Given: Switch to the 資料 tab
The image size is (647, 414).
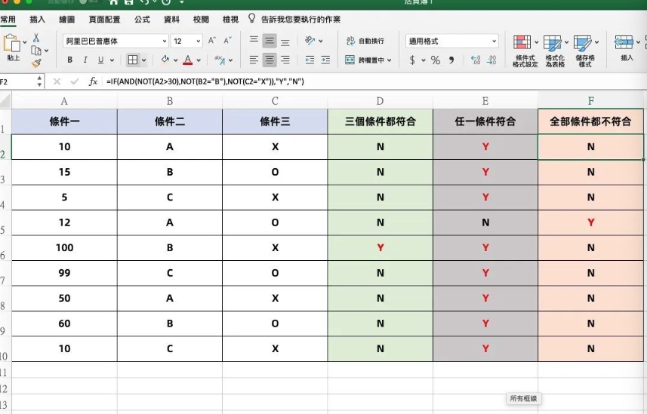Looking at the screenshot, I should [x=171, y=20].
